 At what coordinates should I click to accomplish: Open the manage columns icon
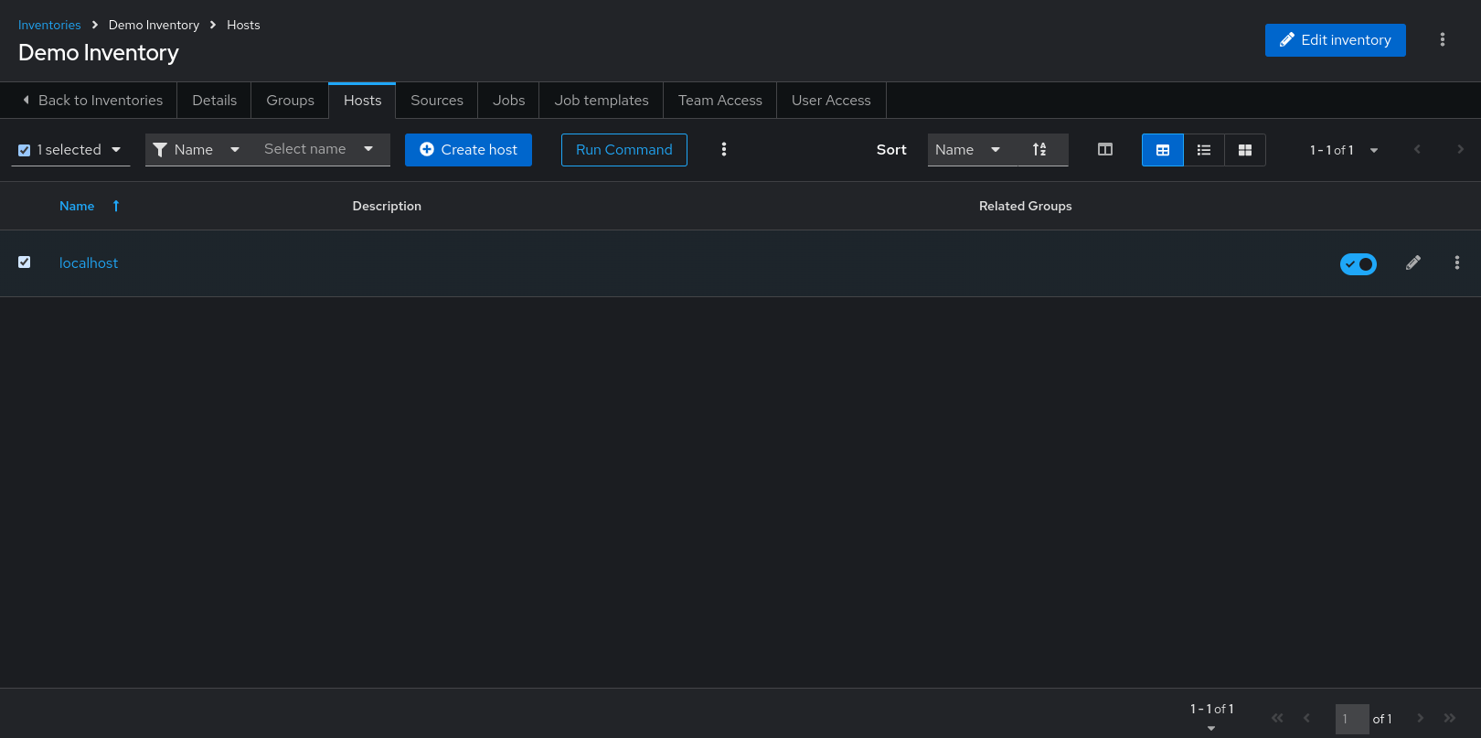[x=1105, y=150]
